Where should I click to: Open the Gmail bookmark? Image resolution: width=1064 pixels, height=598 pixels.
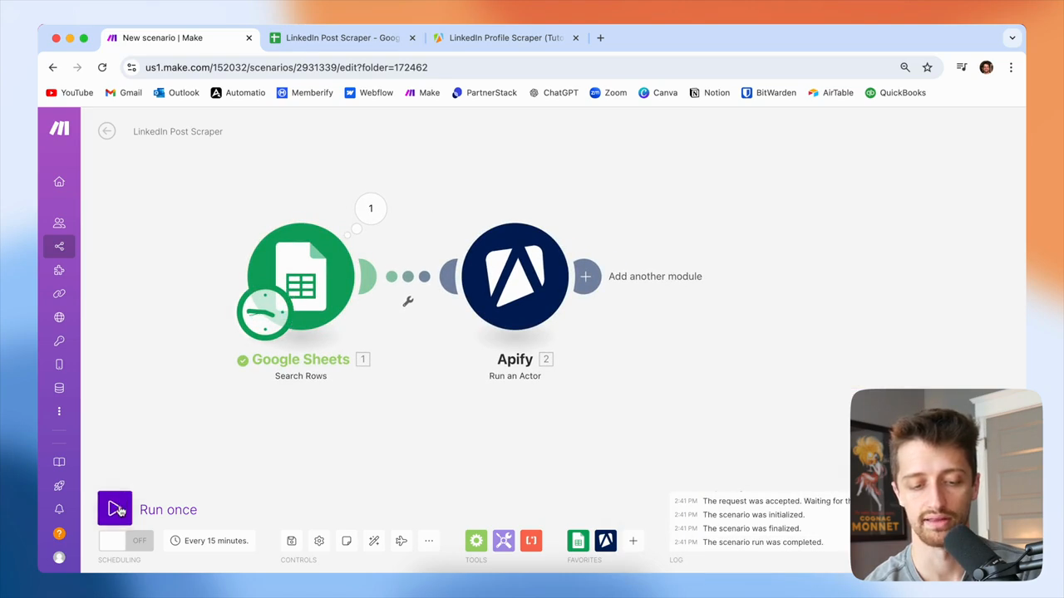click(x=124, y=93)
